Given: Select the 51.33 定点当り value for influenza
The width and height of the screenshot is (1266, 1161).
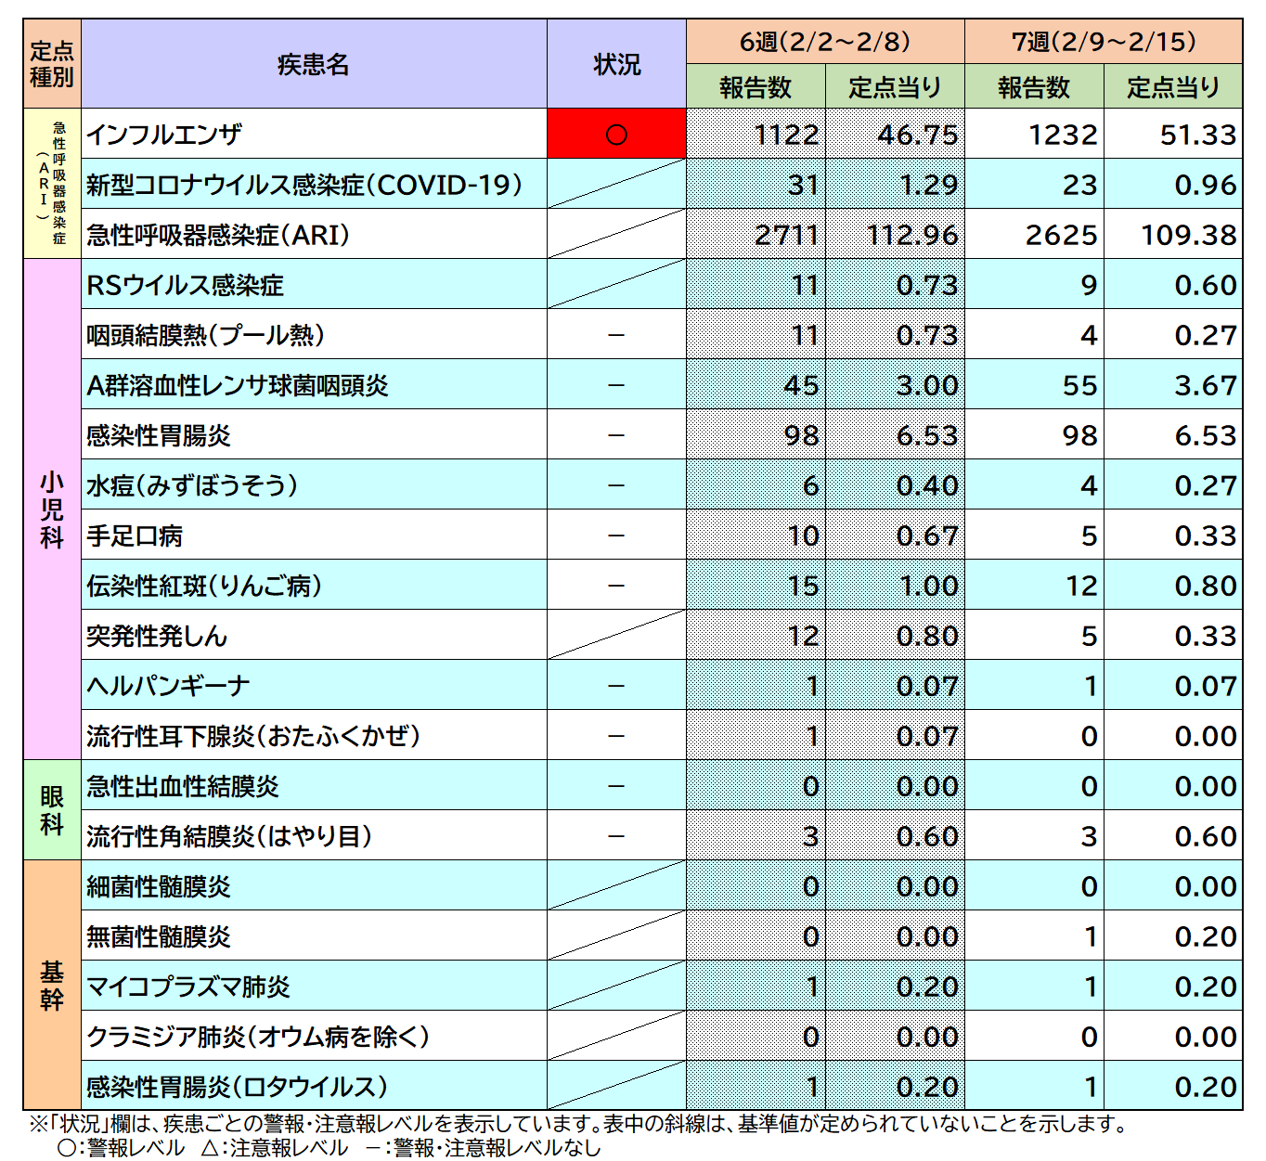Looking at the screenshot, I should (1197, 134).
